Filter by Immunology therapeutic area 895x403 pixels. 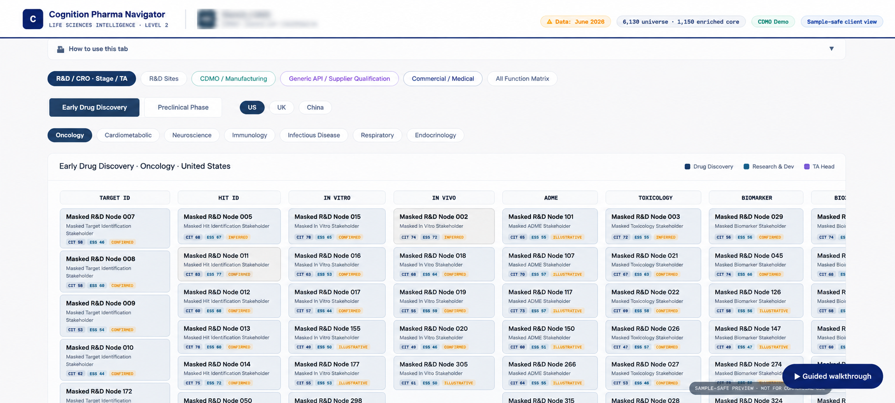pyautogui.click(x=250, y=135)
